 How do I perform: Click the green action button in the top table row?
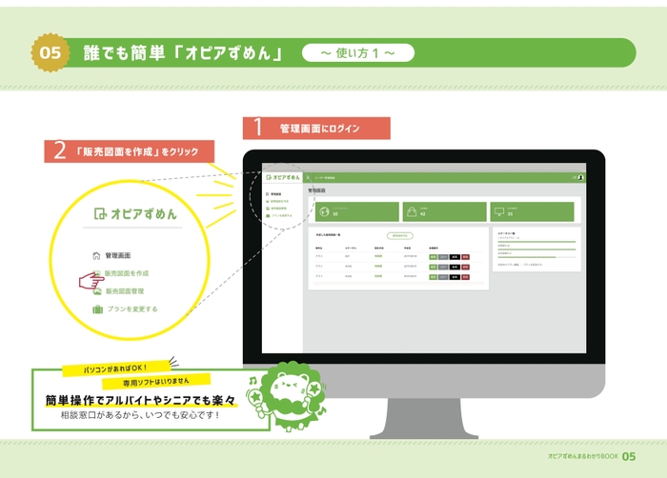pos(433,257)
